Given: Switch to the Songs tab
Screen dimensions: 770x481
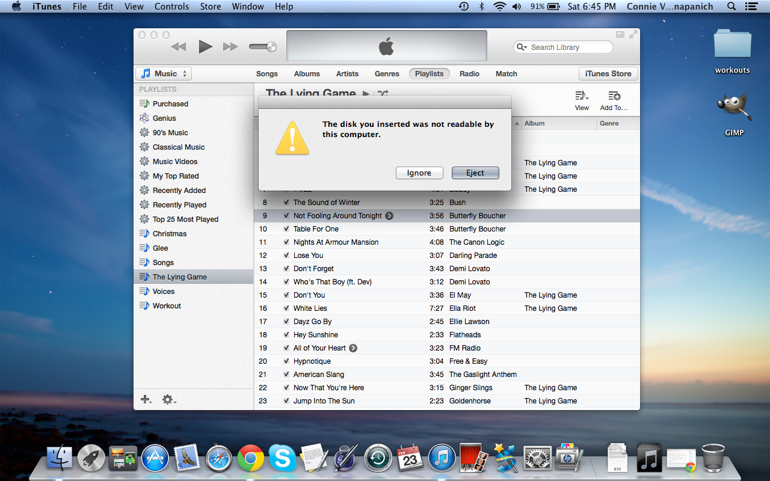Looking at the screenshot, I should 266,73.
